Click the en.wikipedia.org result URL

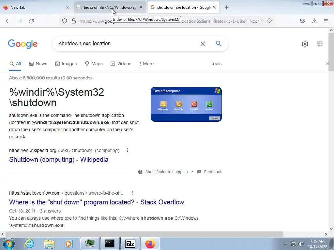click(x=64, y=150)
